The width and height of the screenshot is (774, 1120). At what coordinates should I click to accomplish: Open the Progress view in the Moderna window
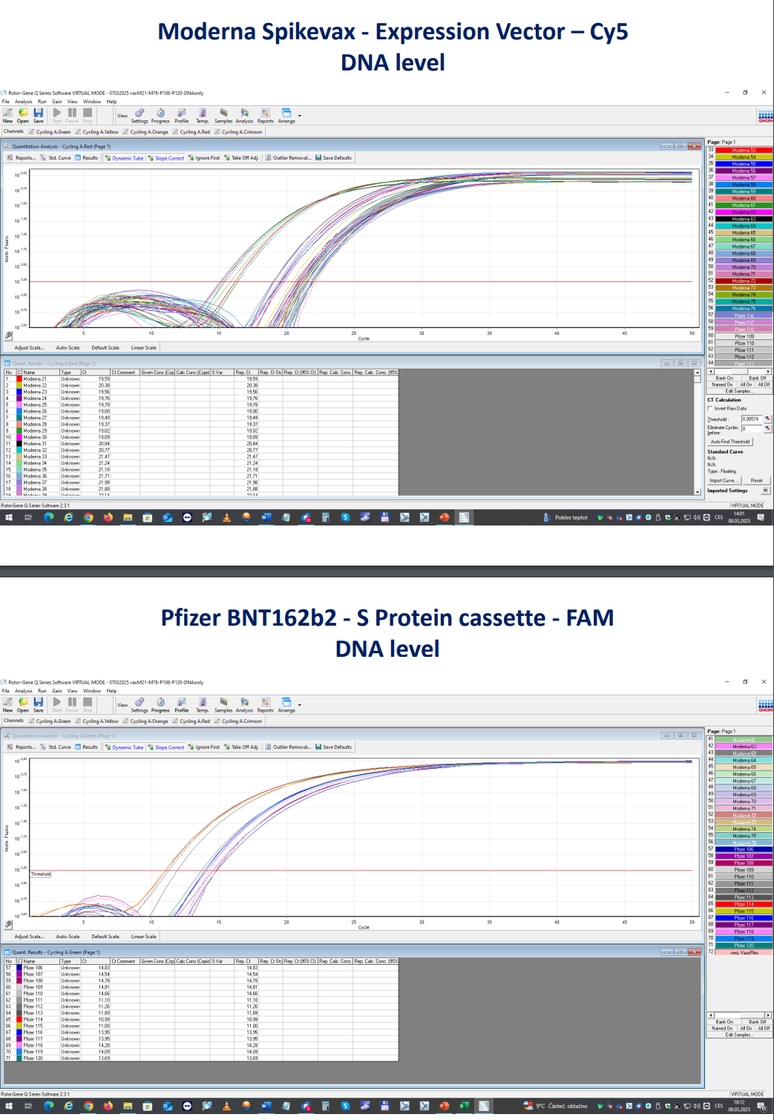160,116
